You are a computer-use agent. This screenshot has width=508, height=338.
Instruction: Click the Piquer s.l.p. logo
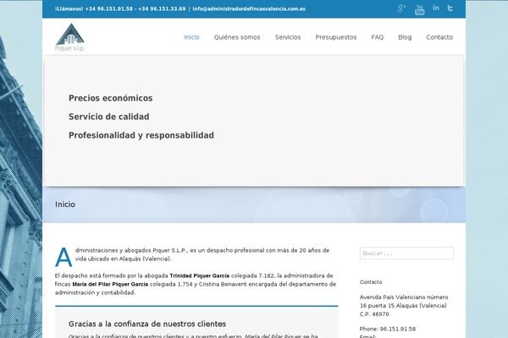pos(70,37)
